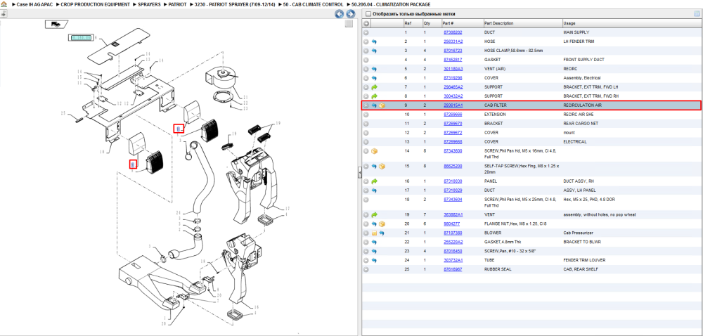Image resolution: width=703 pixels, height=336 pixels.
Task: Go to previous diagram with left arrow
Action: (340, 14)
